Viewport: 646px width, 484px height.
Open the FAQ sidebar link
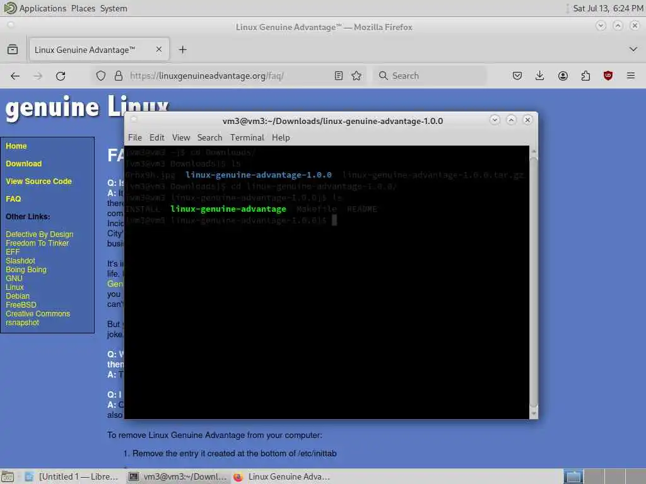tap(13, 199)
